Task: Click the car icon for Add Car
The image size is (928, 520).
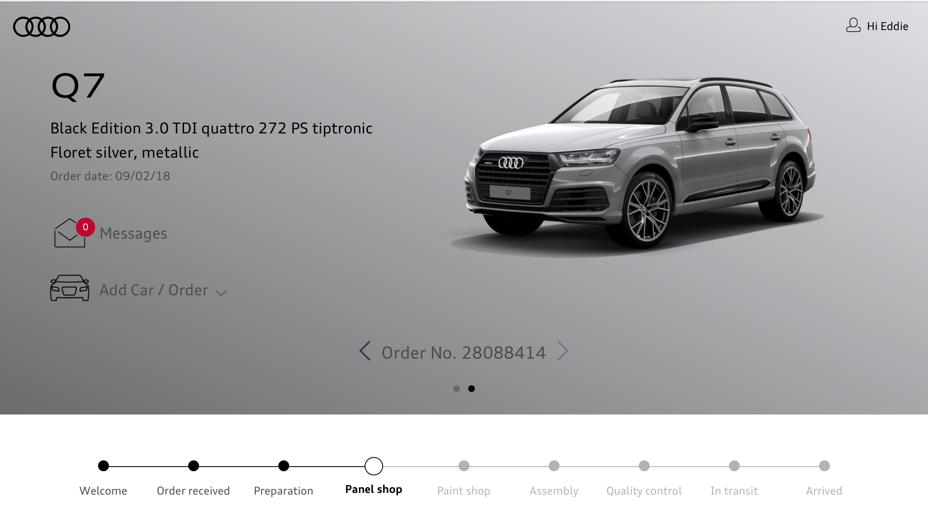Action: point(70,288)
